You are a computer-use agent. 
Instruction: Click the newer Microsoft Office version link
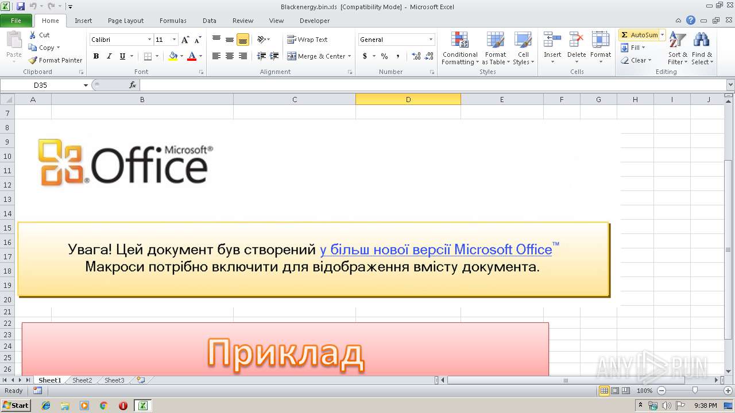(x=436, y=250)
